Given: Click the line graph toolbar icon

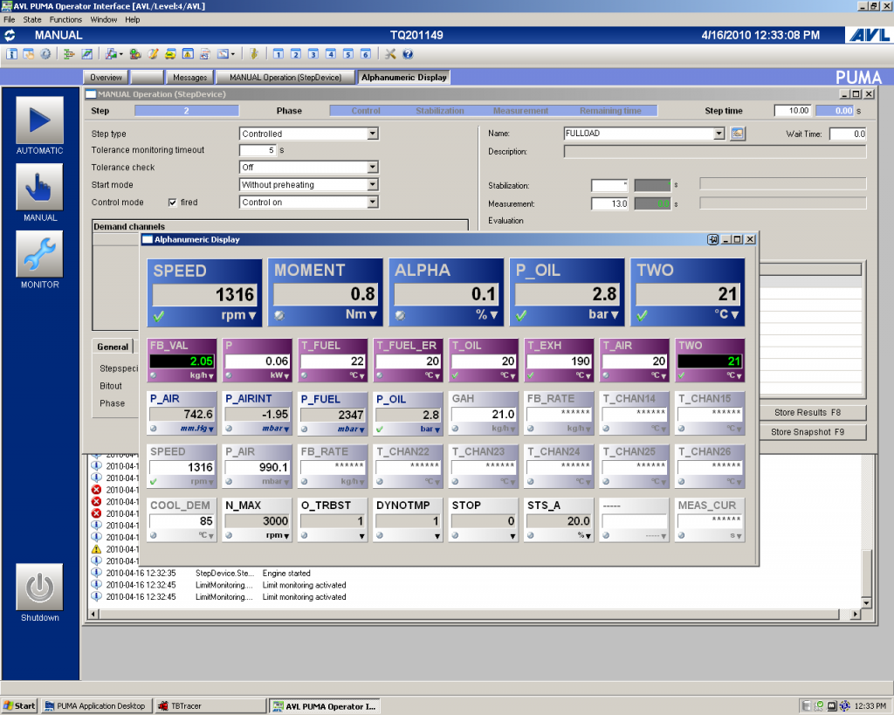Looking at the screenshot, I should tap(86, 54).
